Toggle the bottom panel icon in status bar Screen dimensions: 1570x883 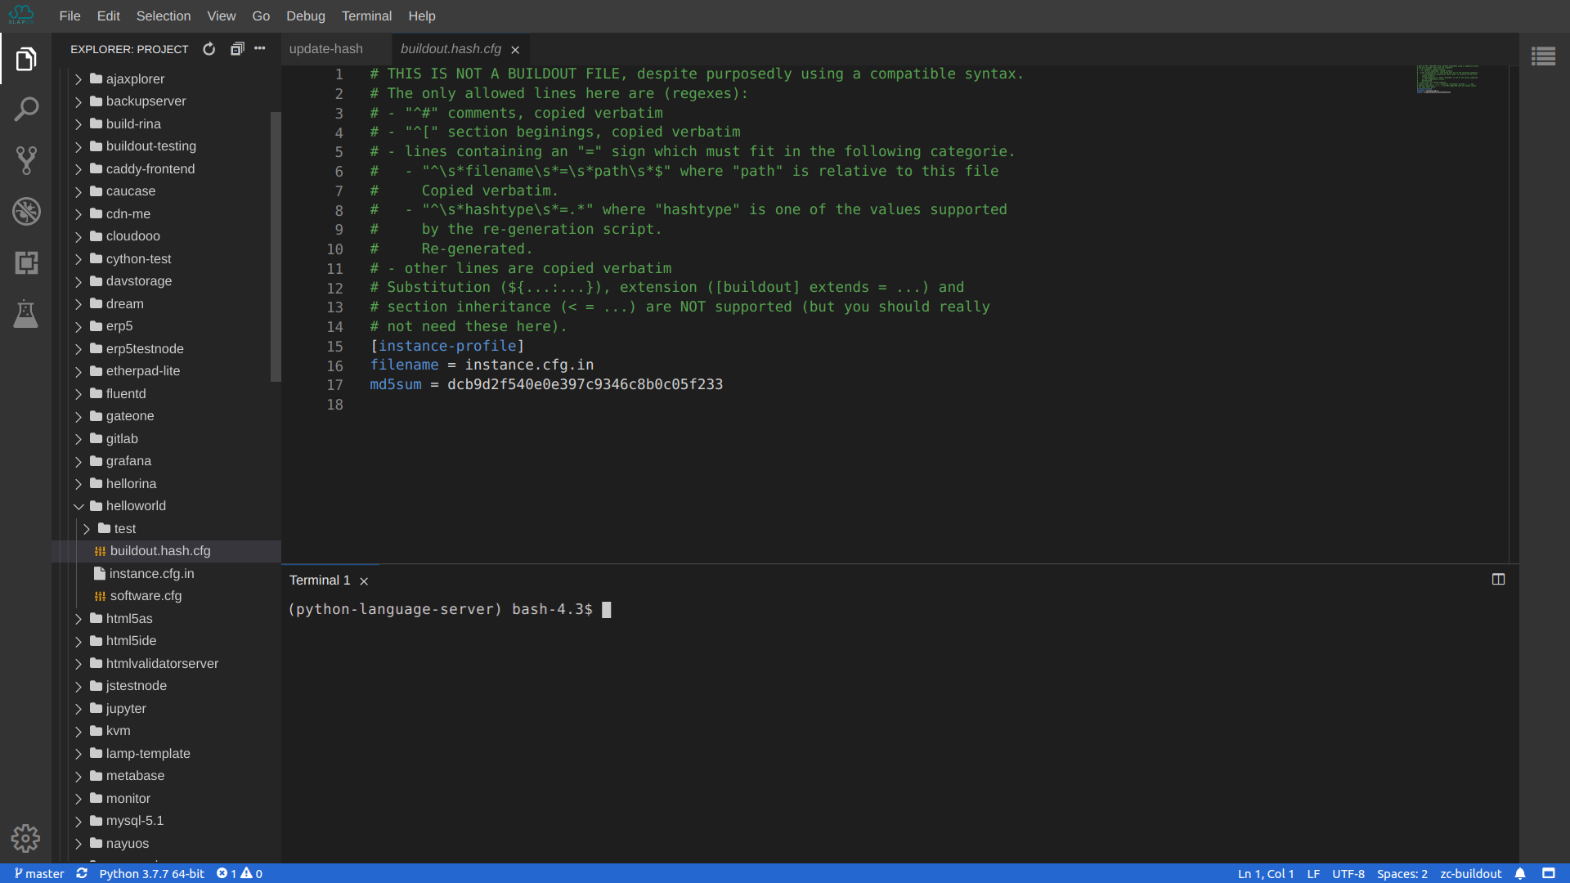1549,873
